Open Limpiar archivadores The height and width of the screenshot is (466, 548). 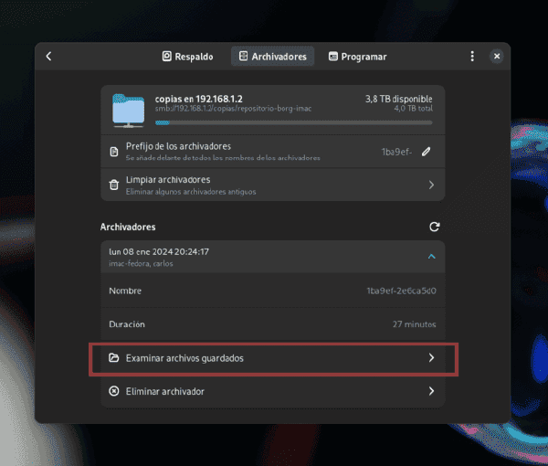click(x=272, y=185)
